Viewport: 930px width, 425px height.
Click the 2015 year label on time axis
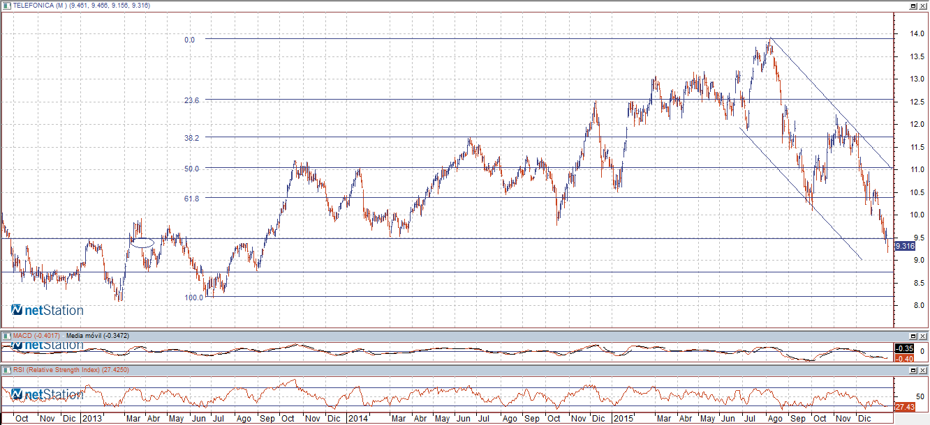(623, 419)
